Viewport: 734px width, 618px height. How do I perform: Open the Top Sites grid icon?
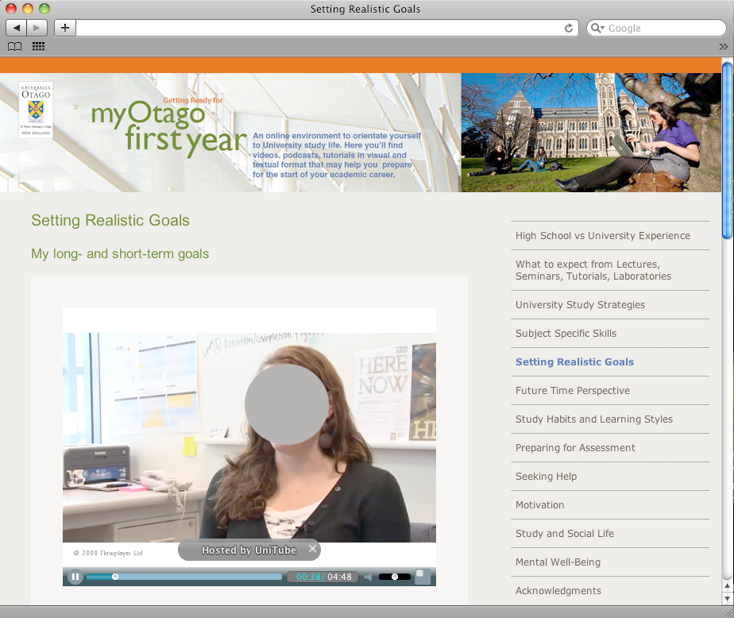[37, 47]
